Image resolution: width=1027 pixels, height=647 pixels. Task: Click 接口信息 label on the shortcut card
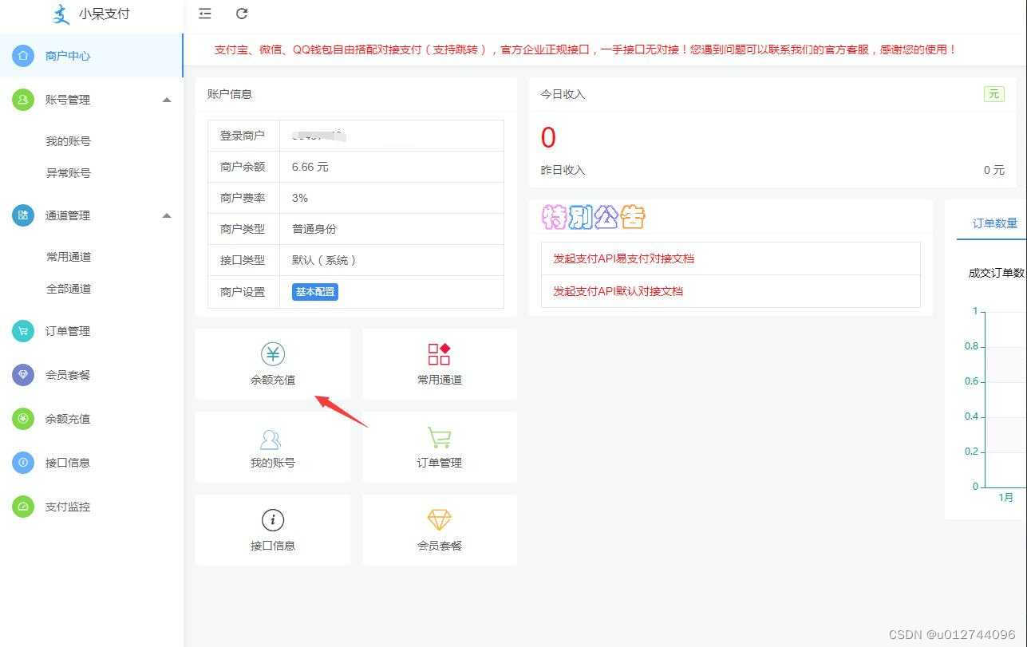pos(273,546)
